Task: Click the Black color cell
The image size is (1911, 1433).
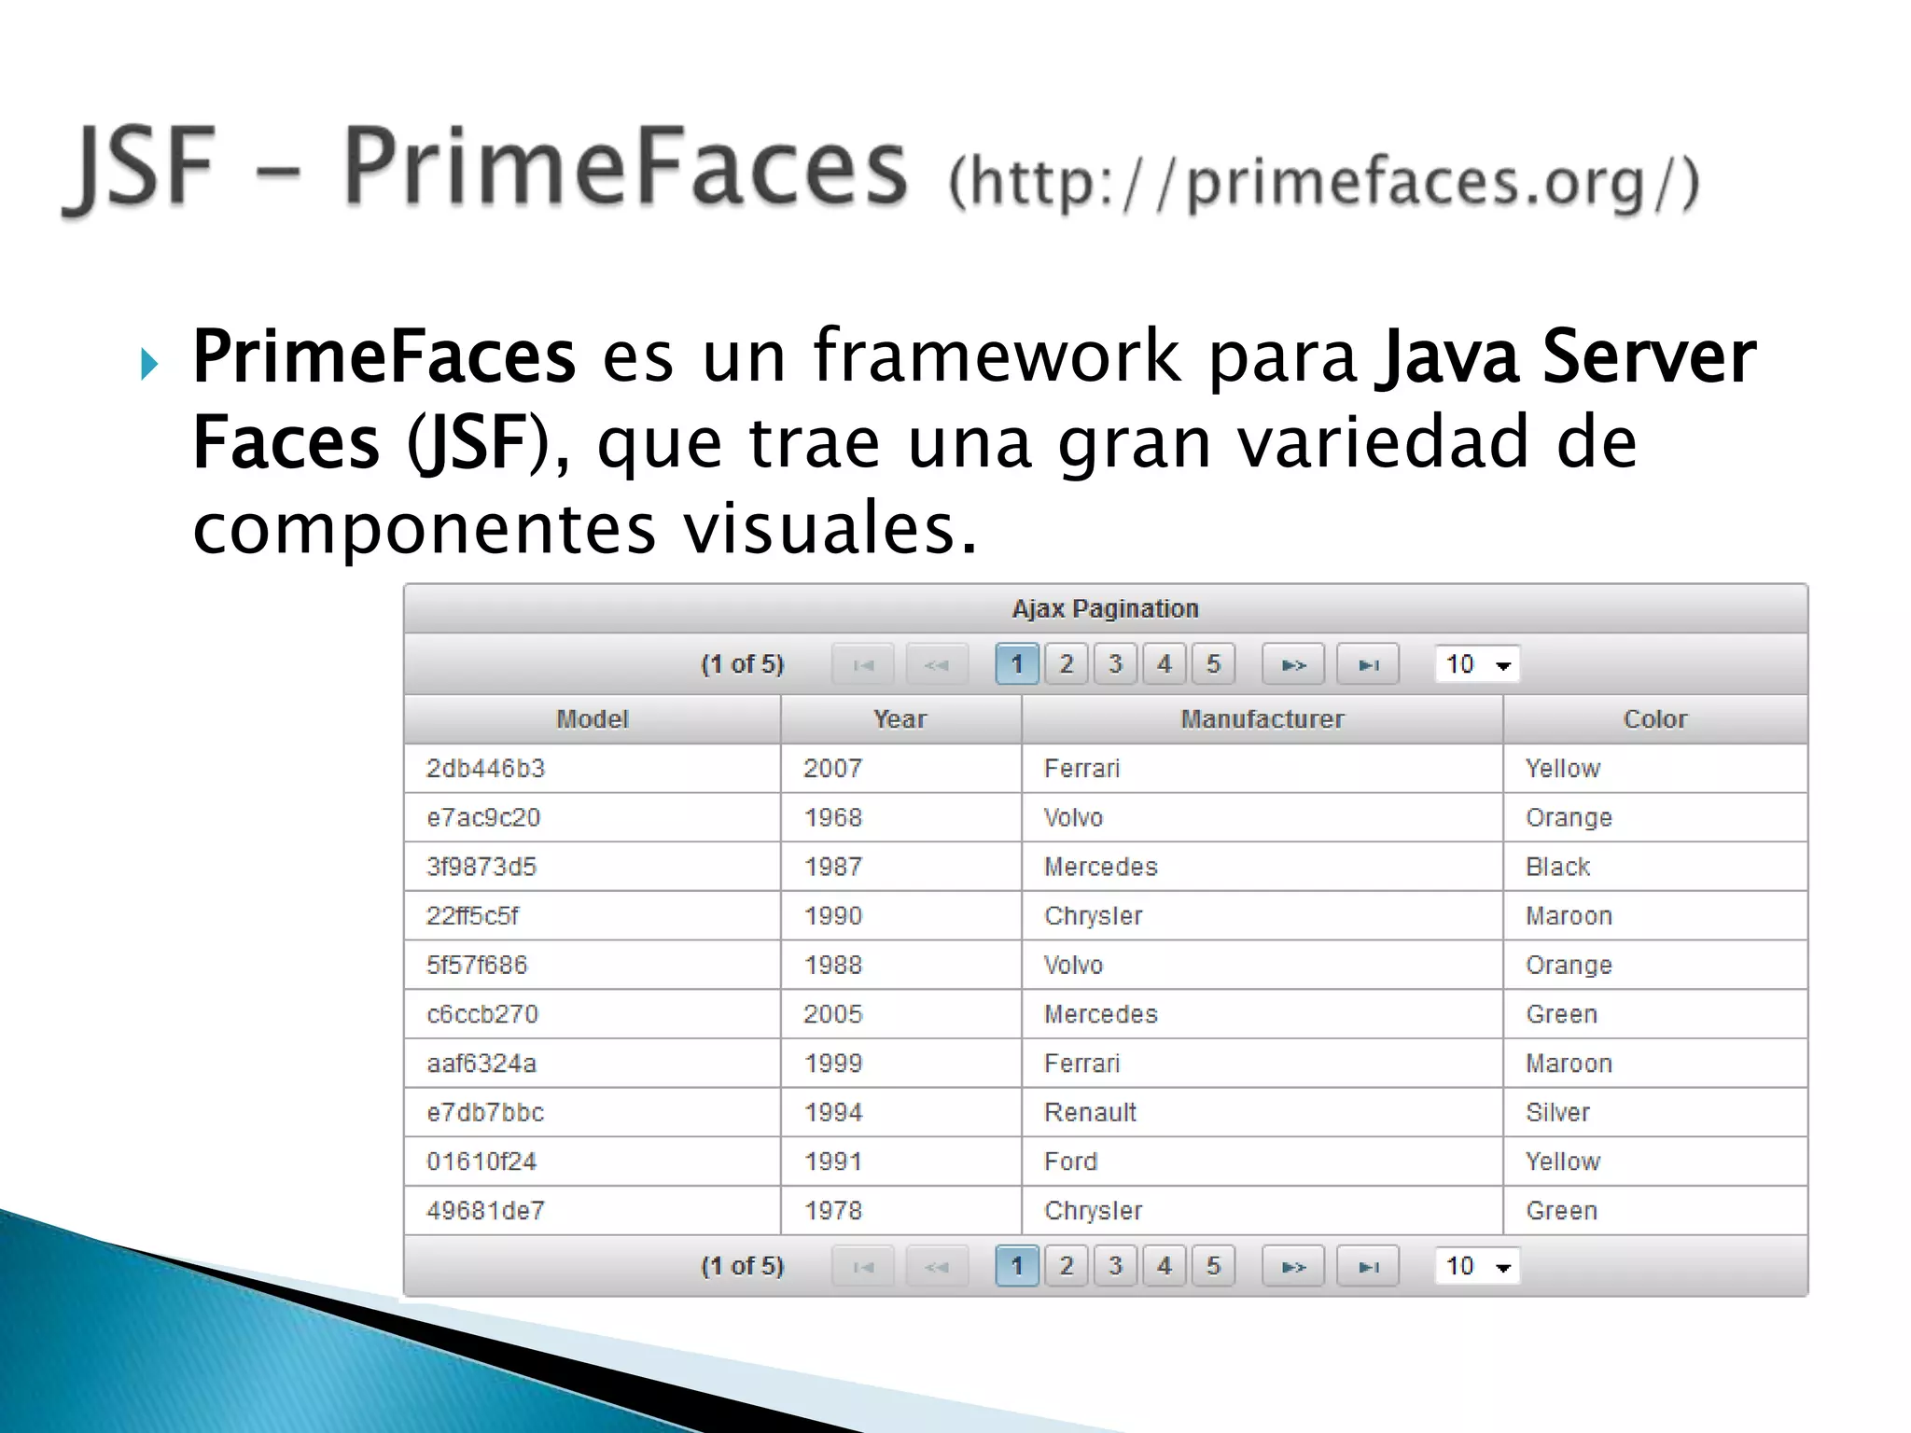Action: point(1655,867)
